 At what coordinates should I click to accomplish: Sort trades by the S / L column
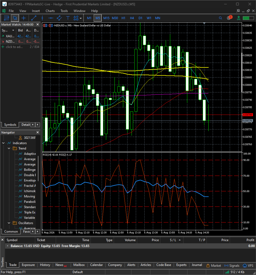pos(173,240)
